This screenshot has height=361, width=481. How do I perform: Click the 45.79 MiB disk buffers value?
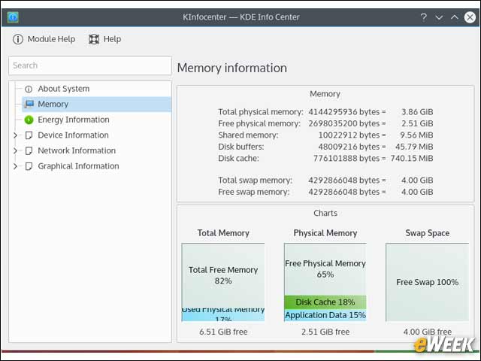[414, 147]
